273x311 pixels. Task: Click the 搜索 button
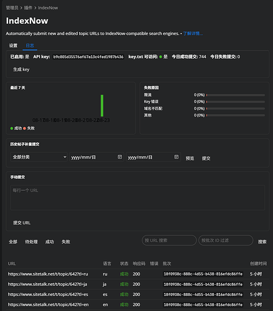[262, 242]
